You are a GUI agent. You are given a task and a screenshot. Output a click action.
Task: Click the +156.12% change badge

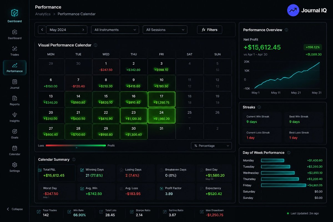pos(312,47)
